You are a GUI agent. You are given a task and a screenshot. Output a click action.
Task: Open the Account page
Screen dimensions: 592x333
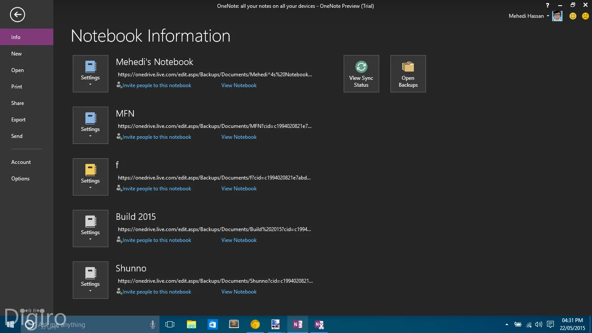click(x=26, y=162)
